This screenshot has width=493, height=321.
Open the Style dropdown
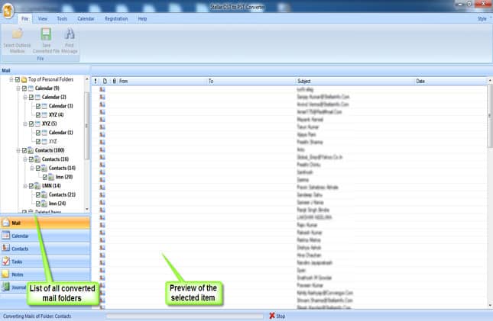tap(482, 19)
